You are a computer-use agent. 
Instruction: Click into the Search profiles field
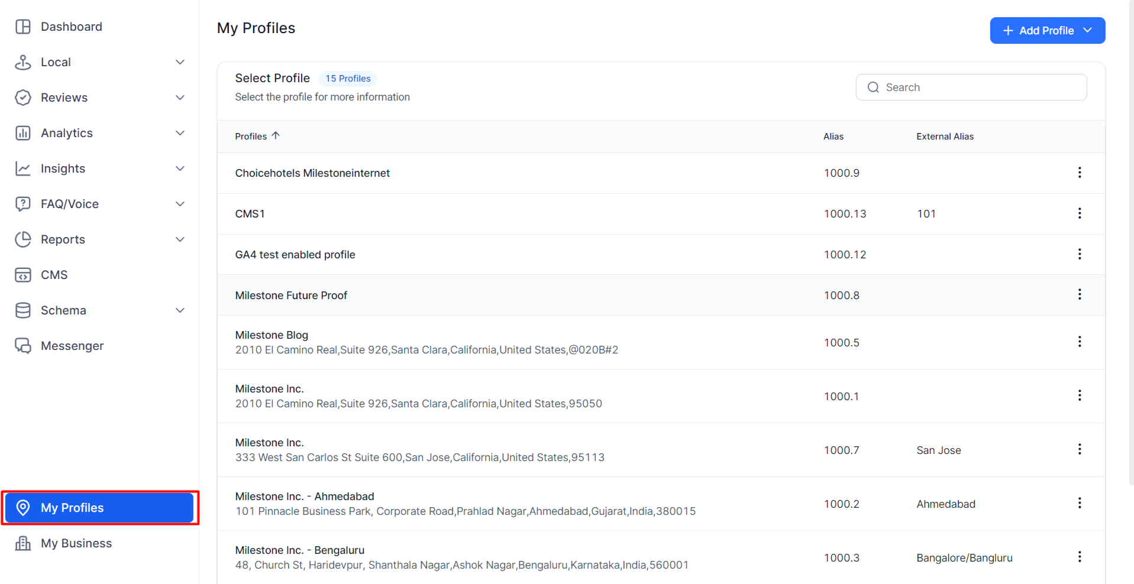pos(971,87)
